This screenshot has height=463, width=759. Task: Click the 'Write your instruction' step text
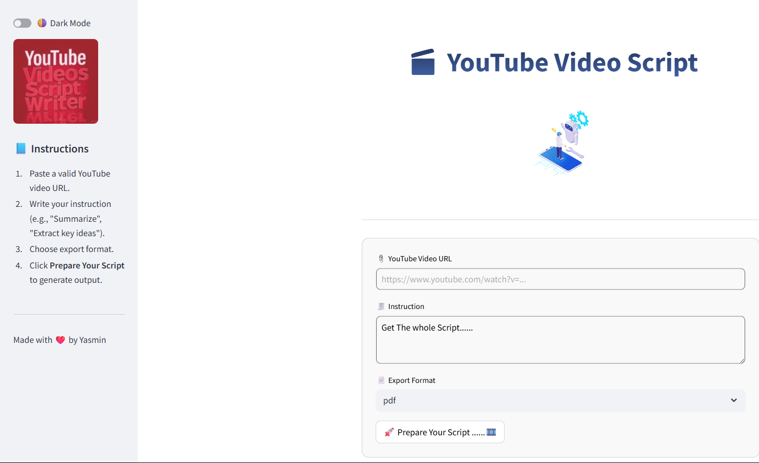point(70,218)
